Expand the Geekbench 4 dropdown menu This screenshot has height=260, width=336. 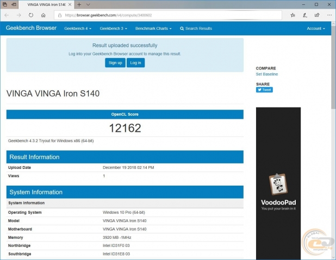point(78,28)
